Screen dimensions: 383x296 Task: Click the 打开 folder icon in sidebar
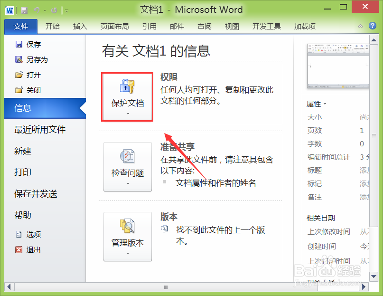click(19, 75)
